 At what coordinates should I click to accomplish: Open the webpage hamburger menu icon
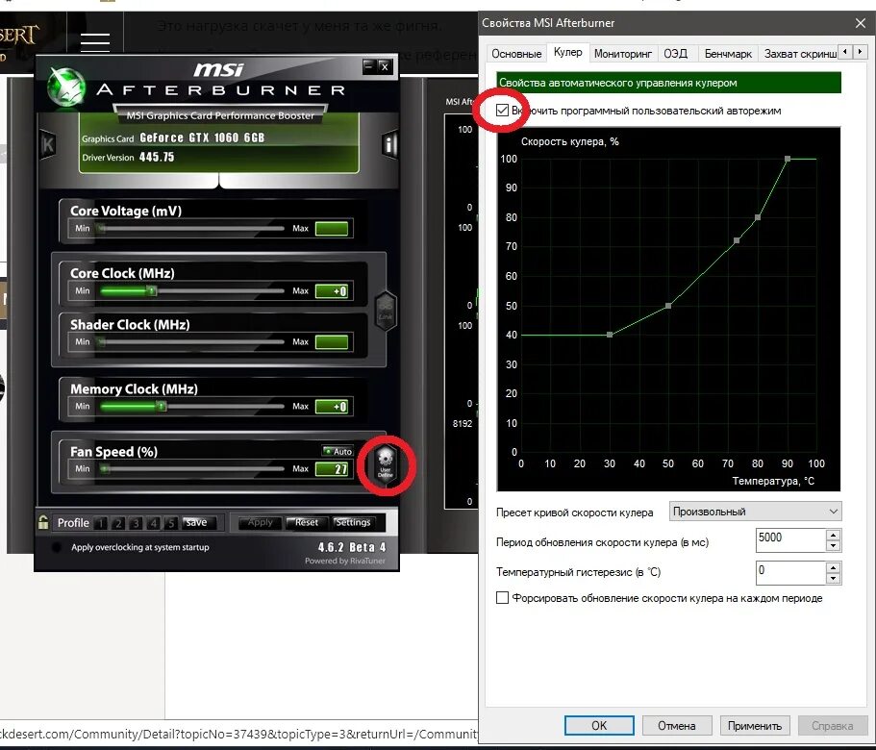(95, 42)
